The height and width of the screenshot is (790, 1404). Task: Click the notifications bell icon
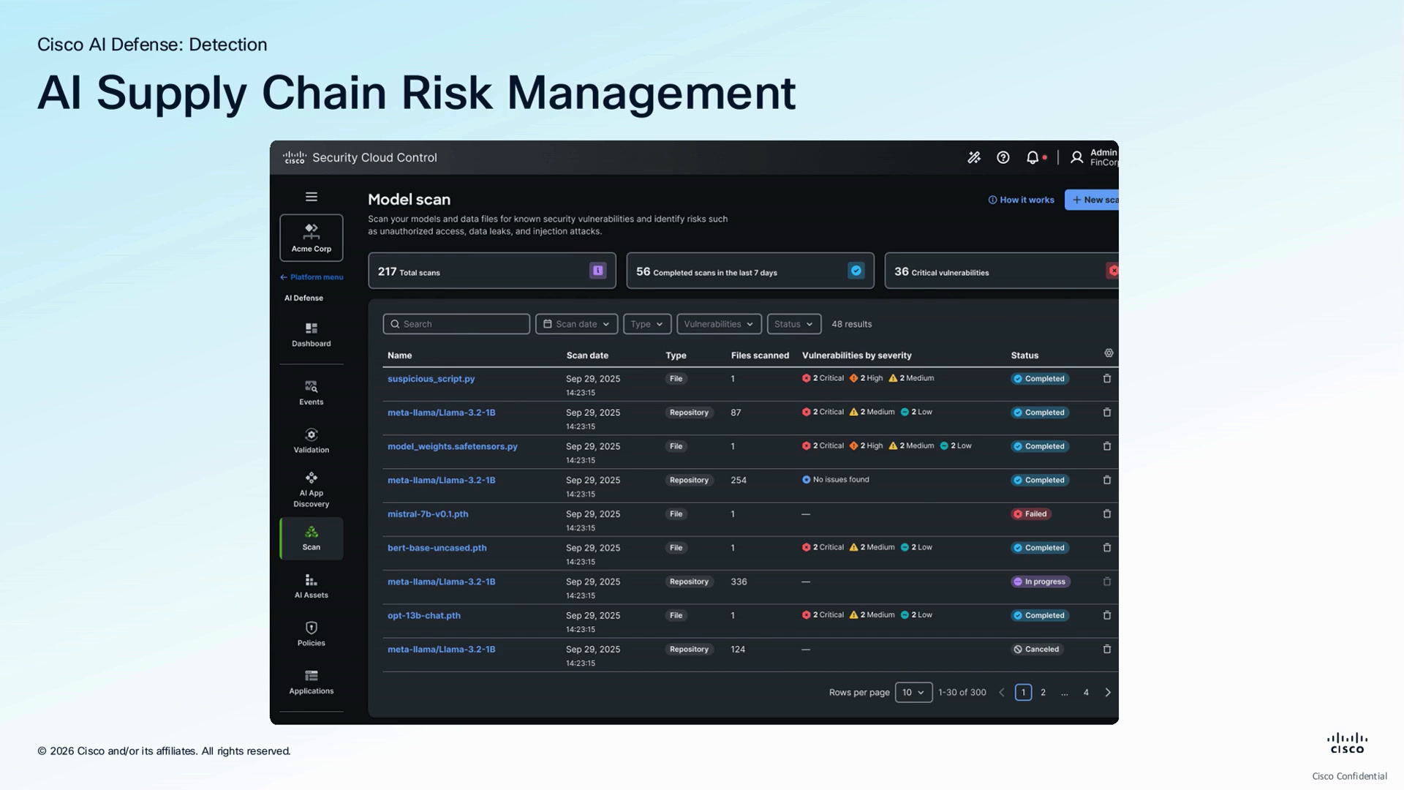(x=1032, y=157)
